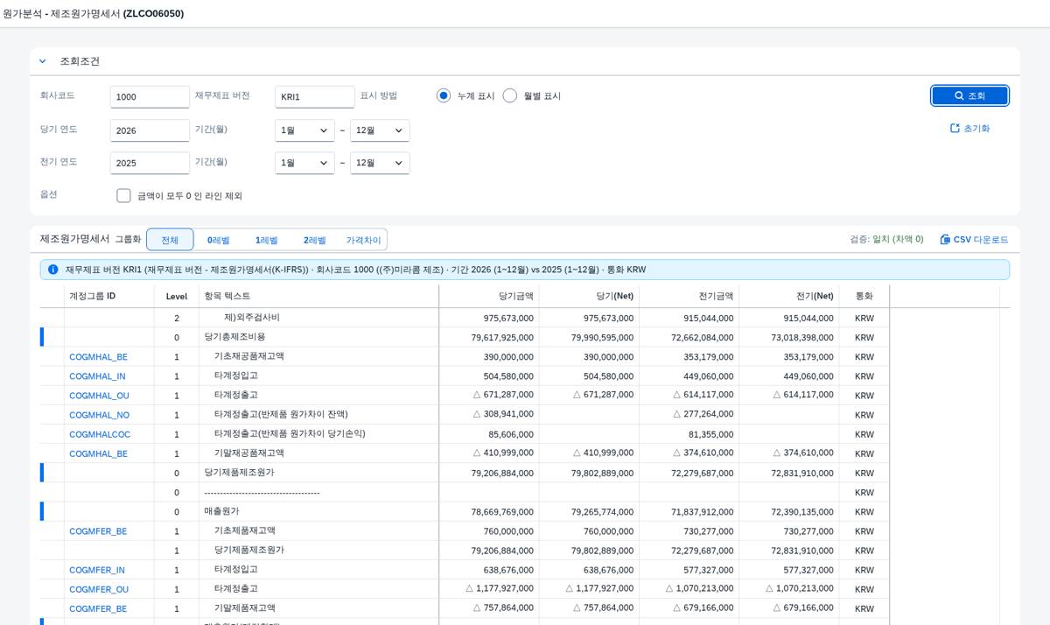This screenshot has width=1050, height=625.
Task: Open COGMHAL_BE link for 기말재공품재고액
Action: pos(98,453)
